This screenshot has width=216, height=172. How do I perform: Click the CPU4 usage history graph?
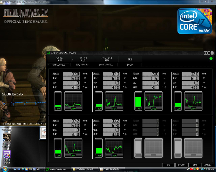coord(73,148)
